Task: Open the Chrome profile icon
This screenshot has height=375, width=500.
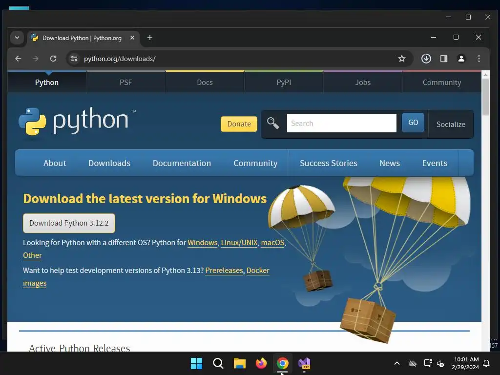Action: 461,59
